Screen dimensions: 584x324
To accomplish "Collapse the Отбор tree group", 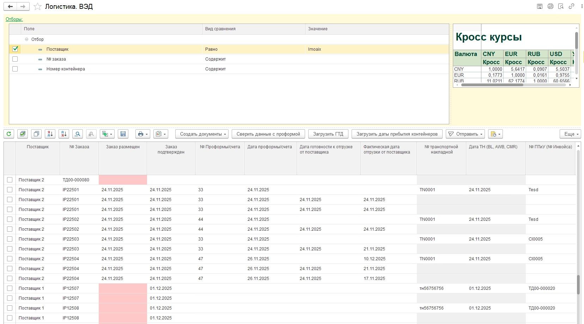I will point(27,39).
